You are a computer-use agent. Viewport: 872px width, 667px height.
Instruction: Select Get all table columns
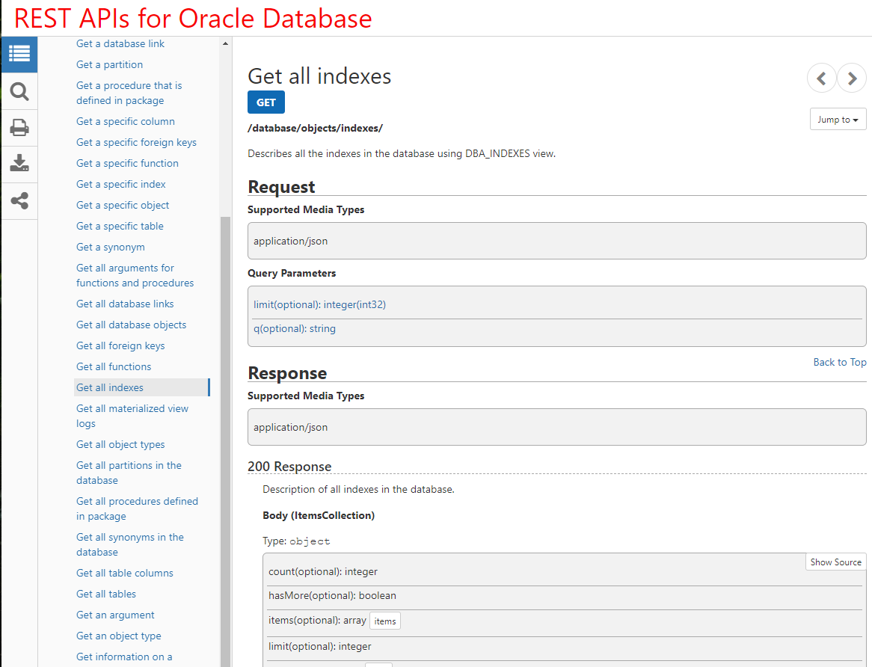click(x=125, y=573)
